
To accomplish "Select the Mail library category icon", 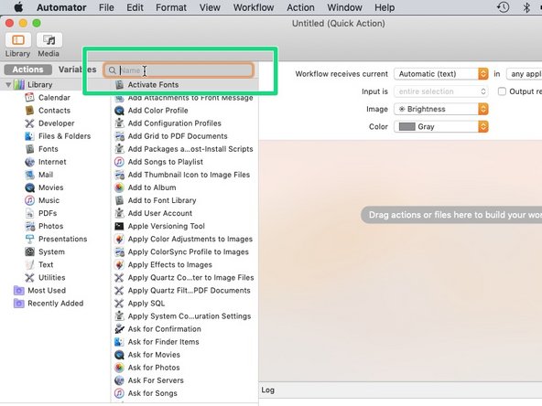I will click(29, 175).
